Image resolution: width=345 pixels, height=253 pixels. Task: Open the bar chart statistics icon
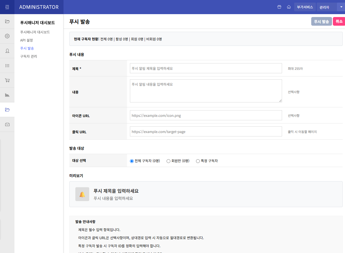pos(7,95)
